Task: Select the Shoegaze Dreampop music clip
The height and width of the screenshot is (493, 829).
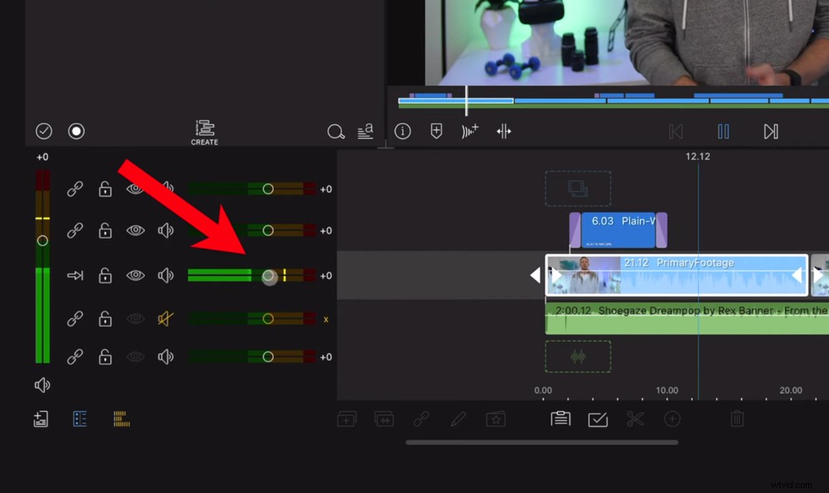Action: click(x=688, y=319)
